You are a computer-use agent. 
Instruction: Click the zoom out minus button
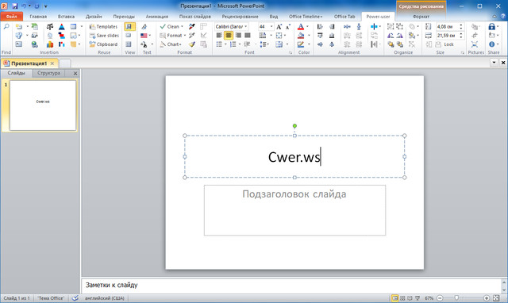click(x=440, y=298)
